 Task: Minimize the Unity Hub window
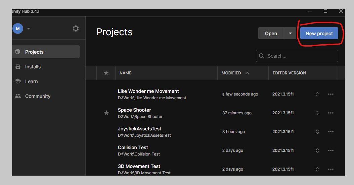pos(310,11)
